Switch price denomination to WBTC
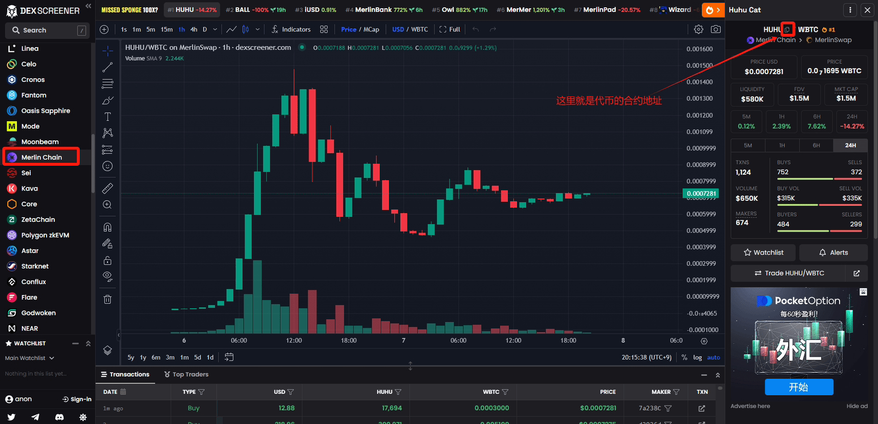Screen dimensions: 878x424 (x=420, y=29)
